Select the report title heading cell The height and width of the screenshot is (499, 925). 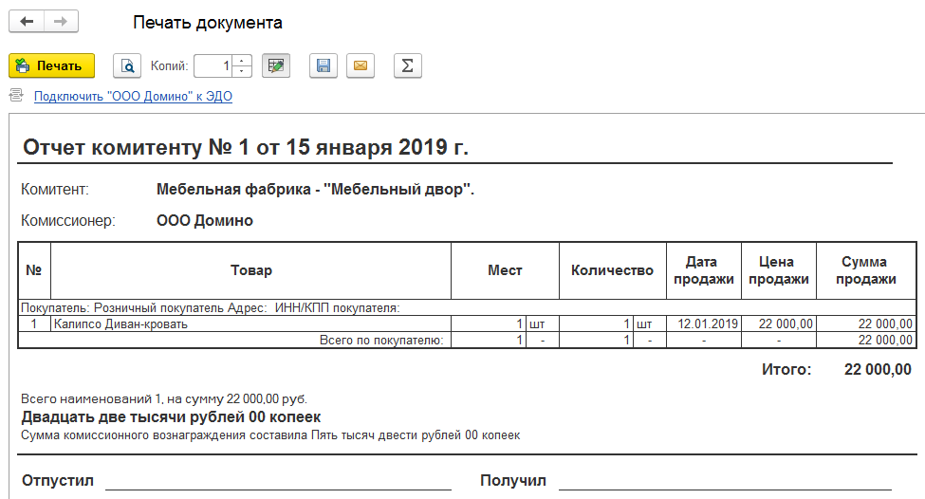[246, 147]
